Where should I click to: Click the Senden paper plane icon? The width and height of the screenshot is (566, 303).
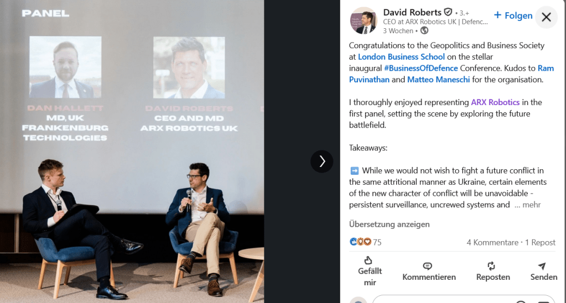pyautogui.click(x=542, y=266)
